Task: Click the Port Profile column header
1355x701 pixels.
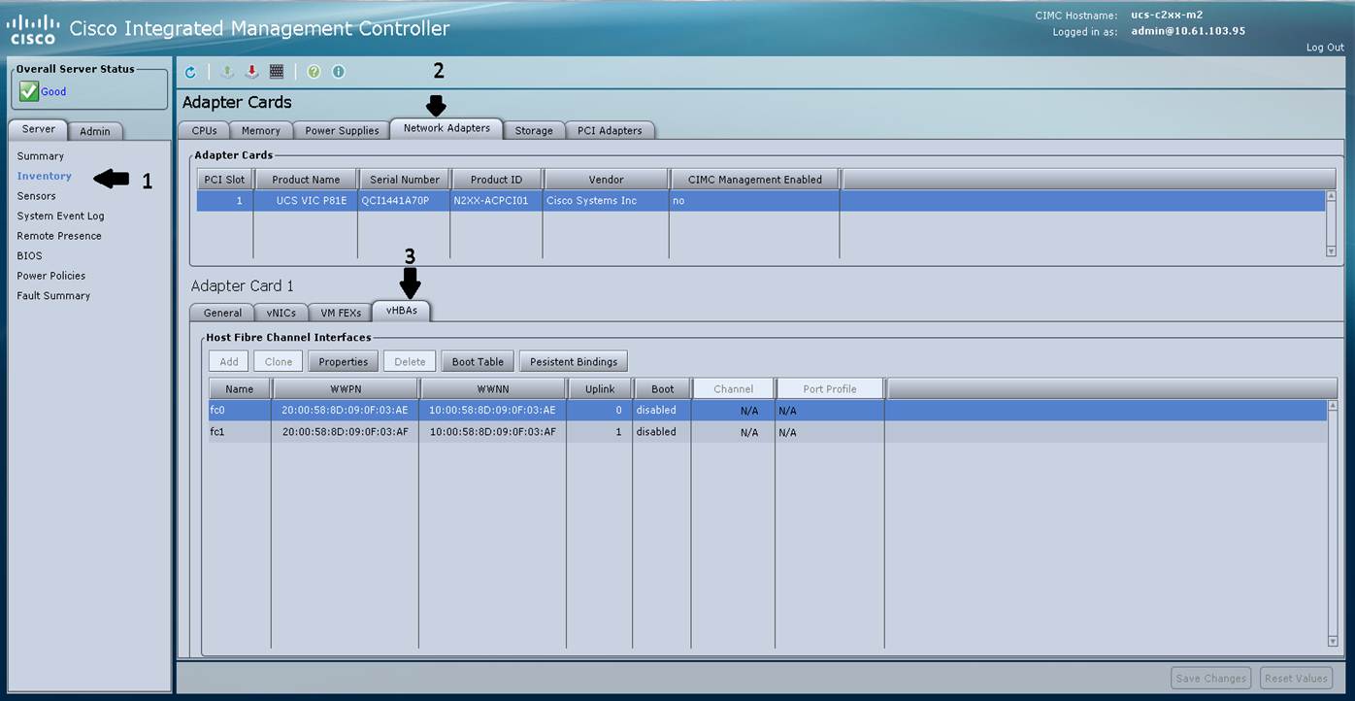Action: (830, 388)
